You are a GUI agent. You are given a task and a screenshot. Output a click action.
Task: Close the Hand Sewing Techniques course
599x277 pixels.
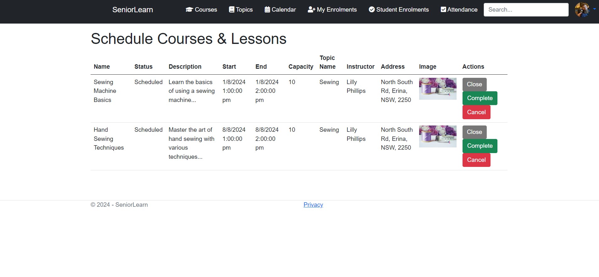click(474, 132)
